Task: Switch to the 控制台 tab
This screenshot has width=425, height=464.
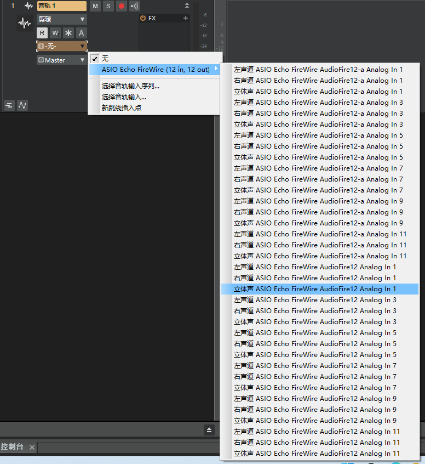Action: pos(12,446)
